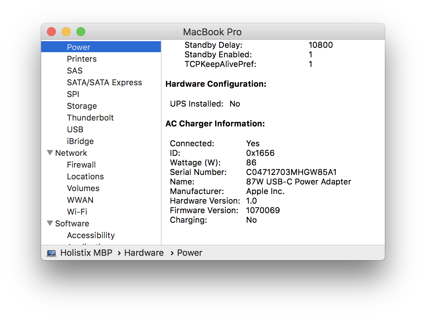Click the green zoom window button

pos(81,32)
